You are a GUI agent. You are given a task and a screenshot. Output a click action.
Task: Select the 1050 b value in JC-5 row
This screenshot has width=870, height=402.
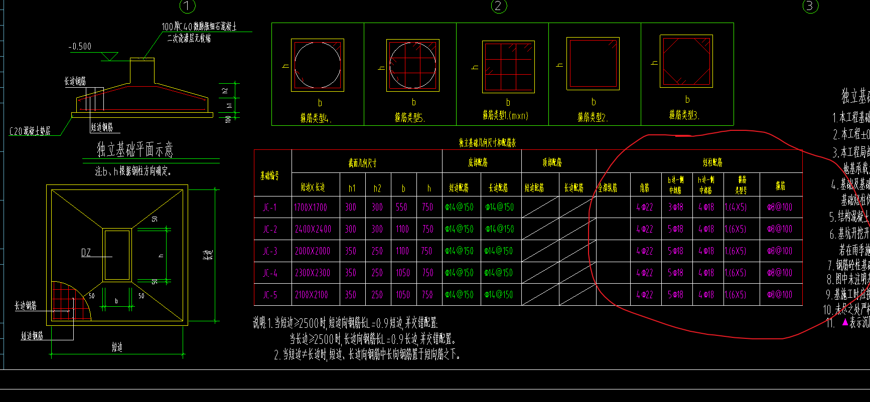pyautogui.click(x=403, y=295)
